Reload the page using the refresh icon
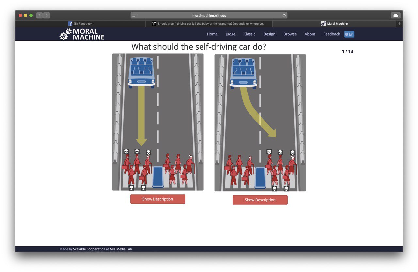Screen dimensions: 418x272 click(x=284, y=15)
